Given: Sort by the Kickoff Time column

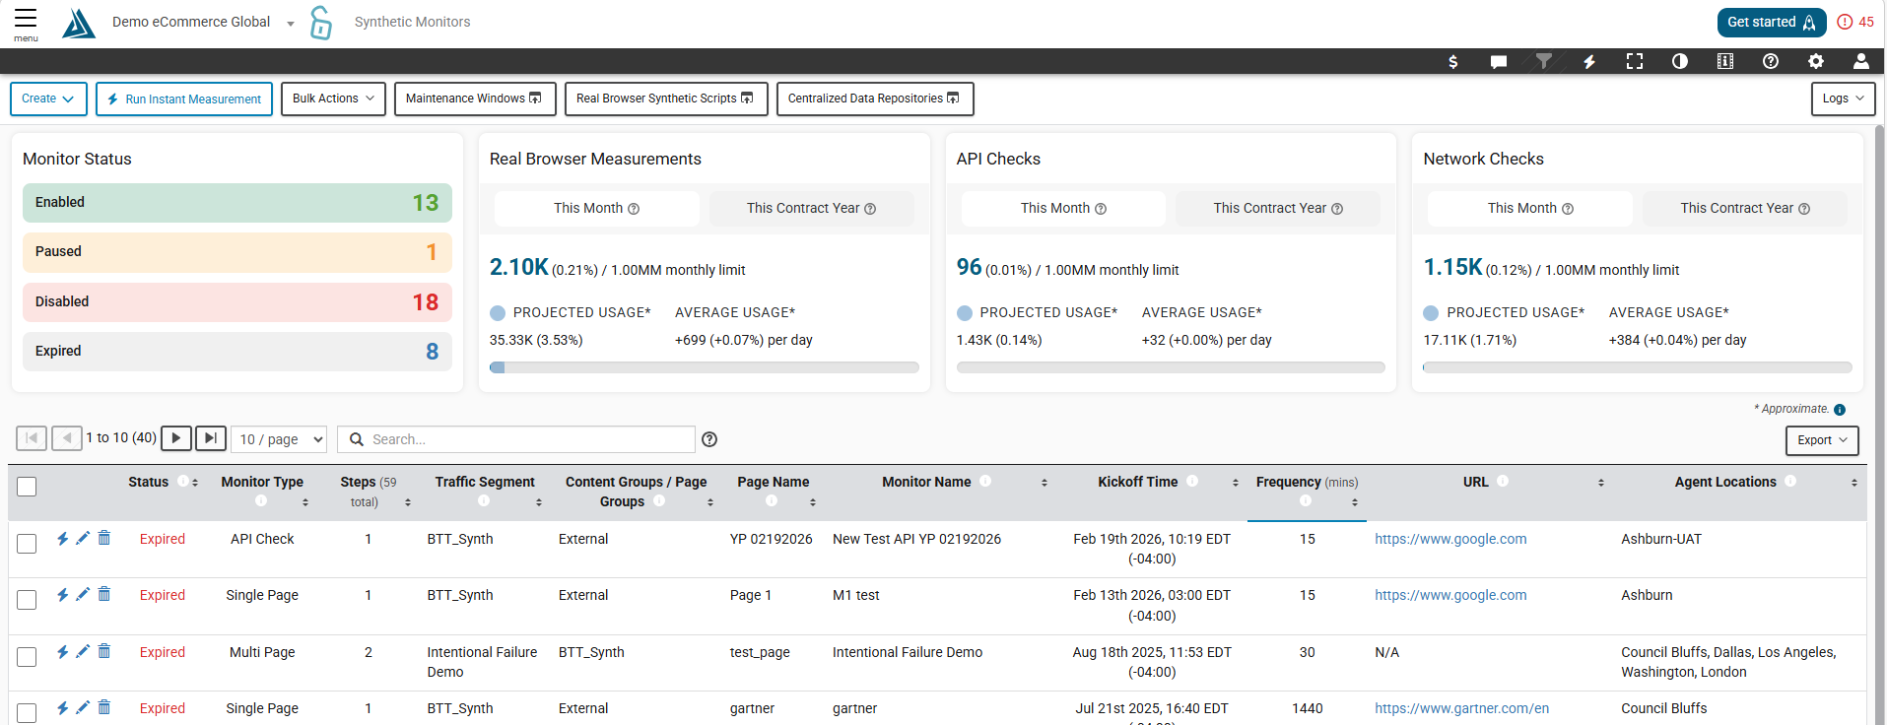Looking at the screenshot, I should click(x=1235, y=483).
